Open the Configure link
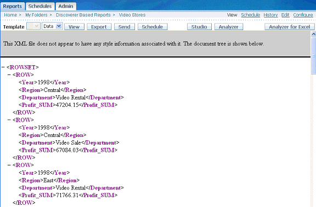 (303, 15)
